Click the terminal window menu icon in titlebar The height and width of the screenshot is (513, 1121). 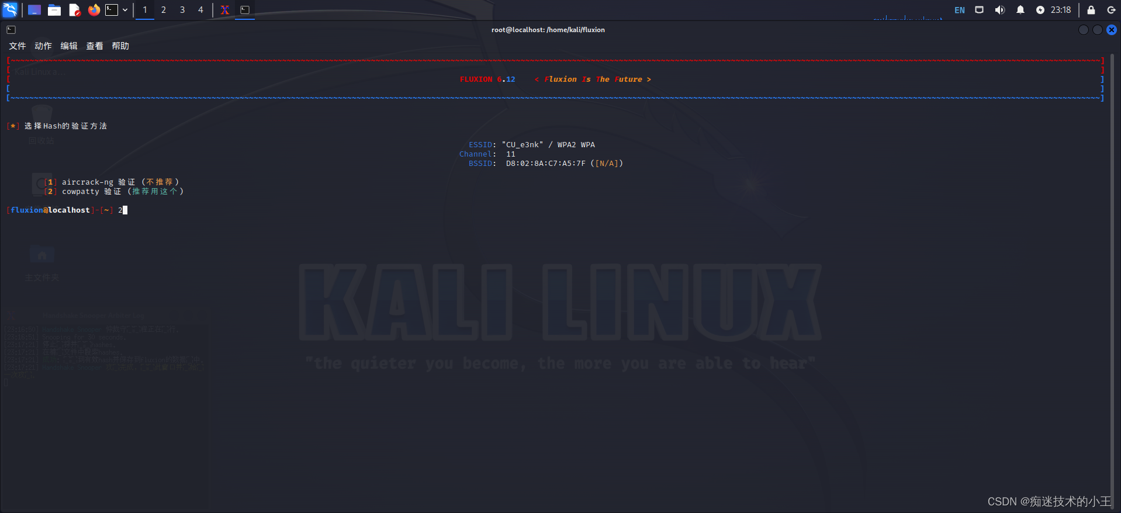pyautogui.click(x=11, y=30)
